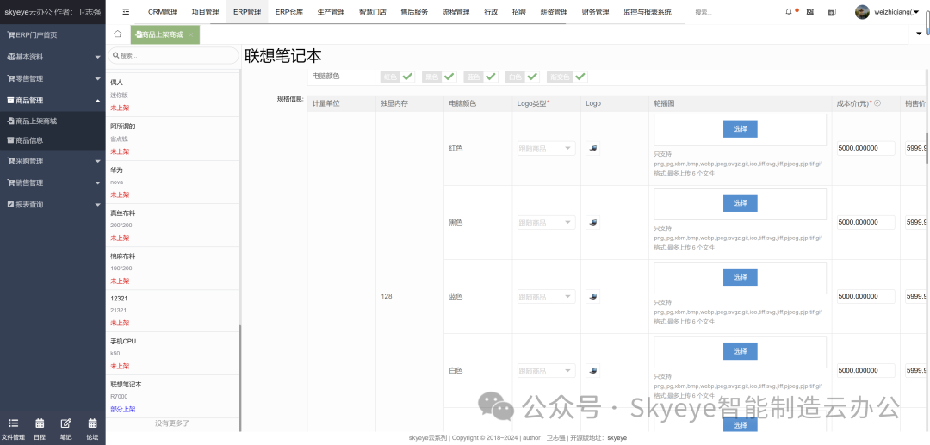The image size is (930, 445).
Task: Open Logo类型 dropdown in 黑色 row
Action: coord(546,222)
